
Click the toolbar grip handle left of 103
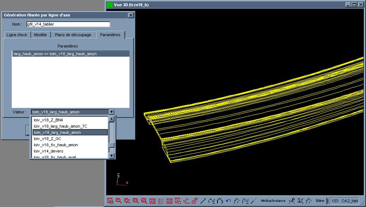coord(327,201)
